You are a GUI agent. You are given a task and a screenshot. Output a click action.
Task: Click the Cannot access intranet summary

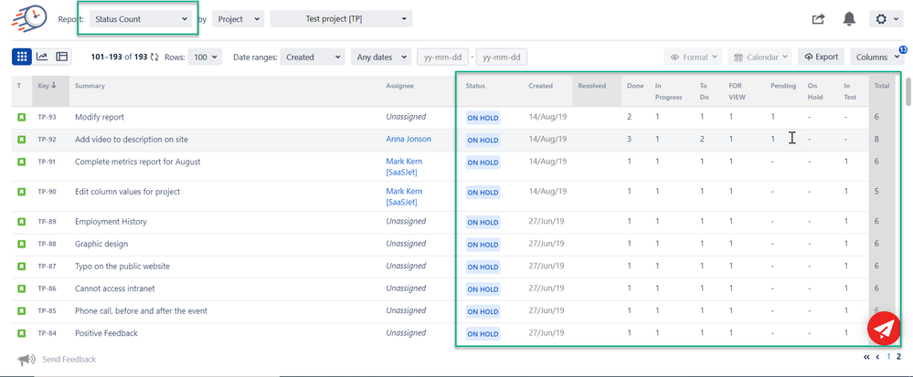(115, 288)
